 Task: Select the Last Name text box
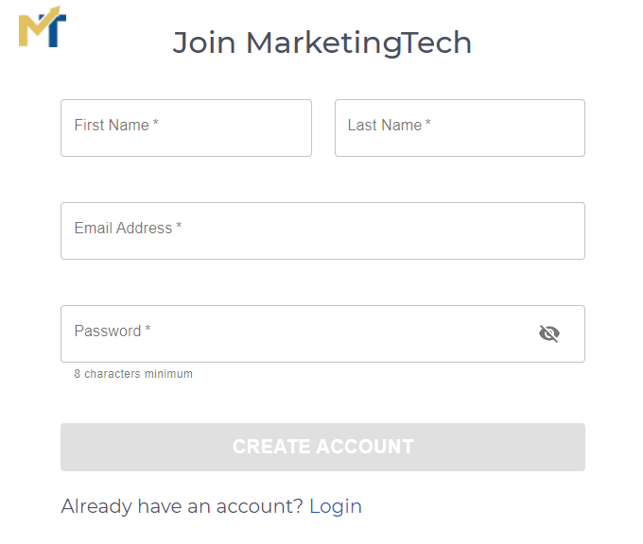tap(460, 127)
